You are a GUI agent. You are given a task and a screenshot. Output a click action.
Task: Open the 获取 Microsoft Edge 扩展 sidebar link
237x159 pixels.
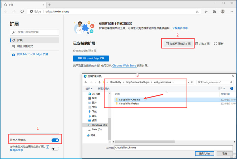click(32, 54)
